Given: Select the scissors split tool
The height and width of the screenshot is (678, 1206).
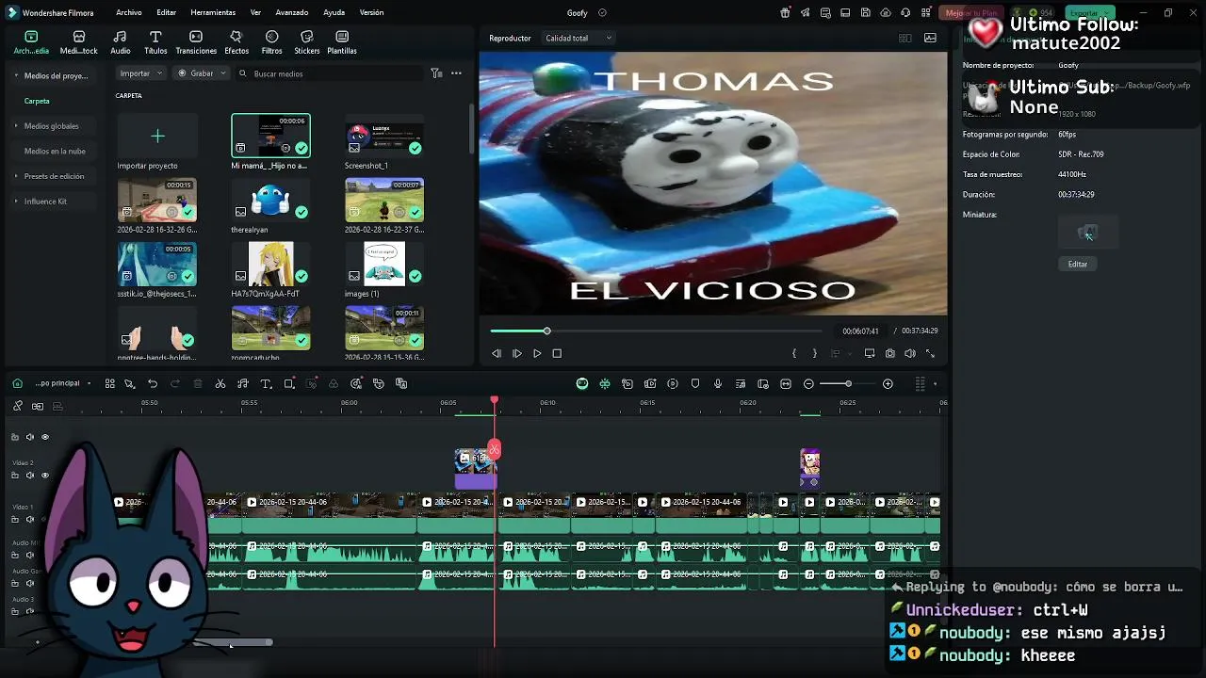Looking at the screenshot, I should click(x=220, y=383).
